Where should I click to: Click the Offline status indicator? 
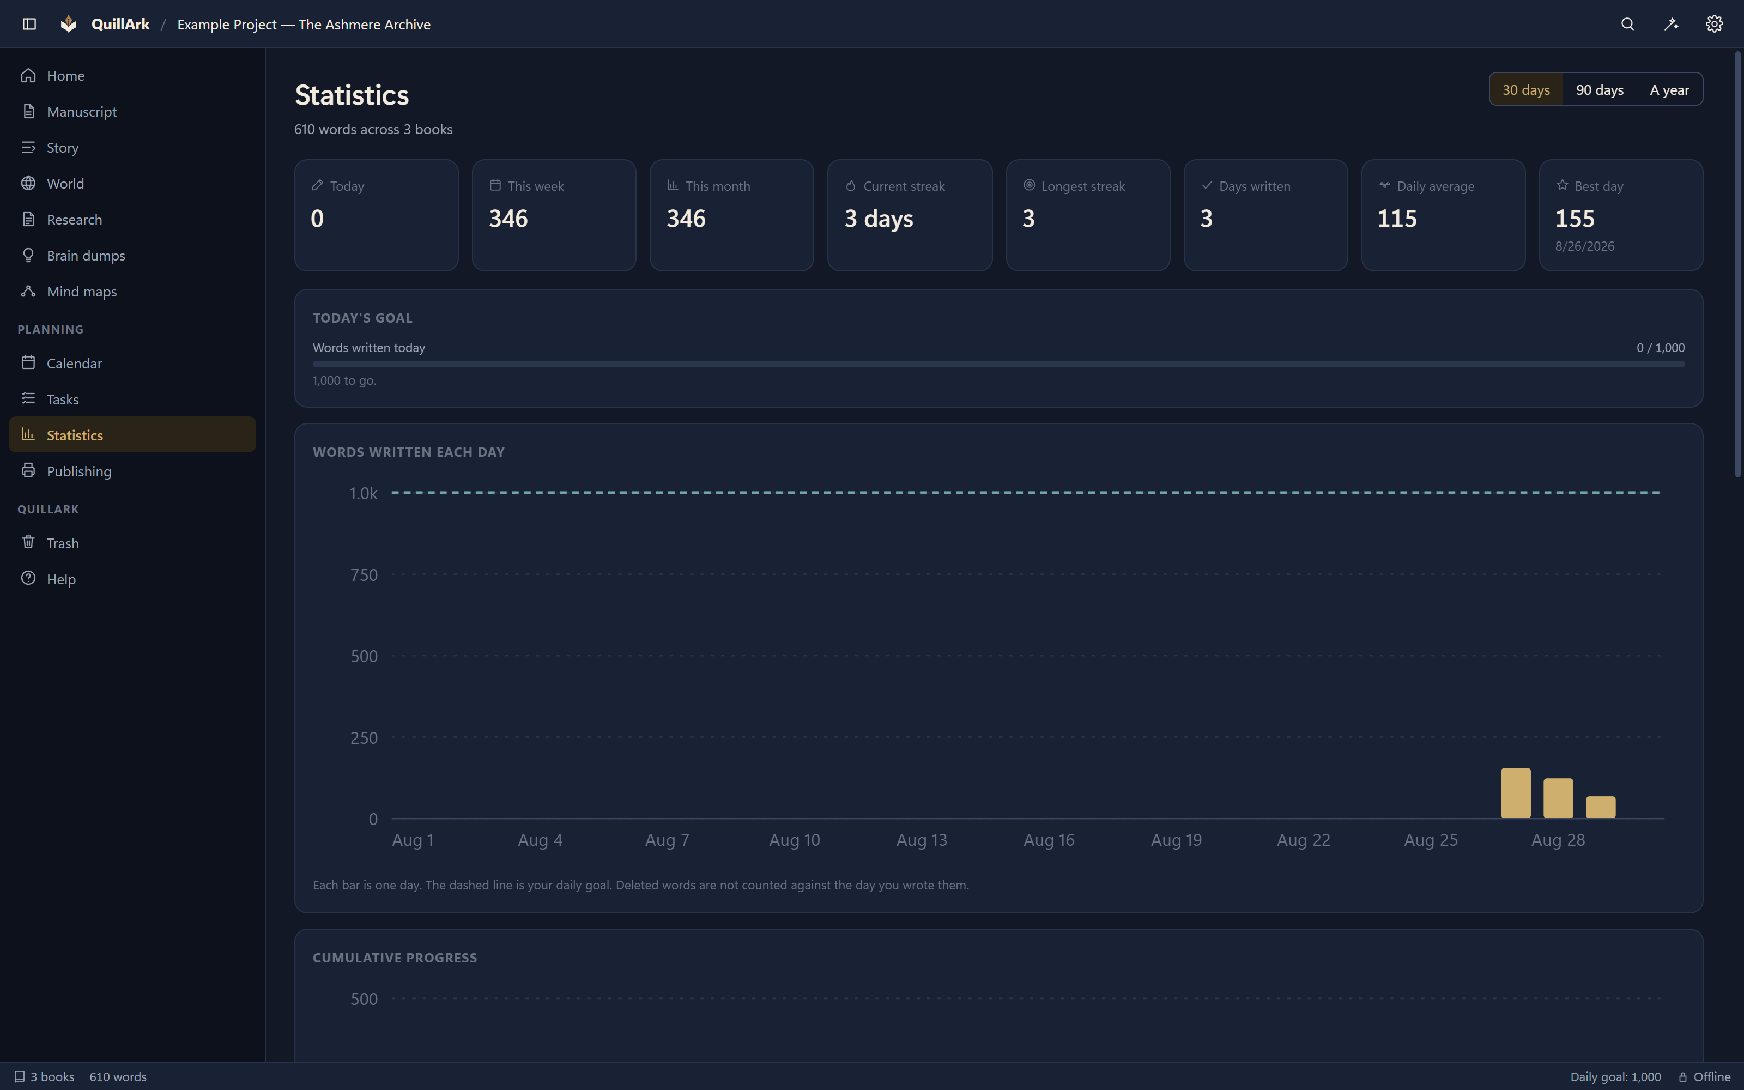[x=1704, y=1076]
